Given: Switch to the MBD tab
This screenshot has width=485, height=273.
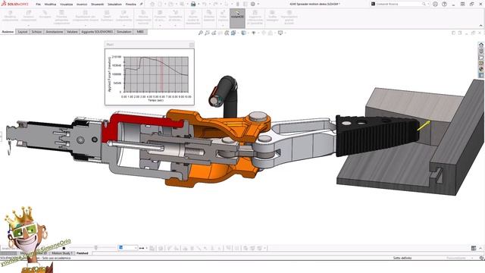Looking at the screenshot, I should click(140, 32).
